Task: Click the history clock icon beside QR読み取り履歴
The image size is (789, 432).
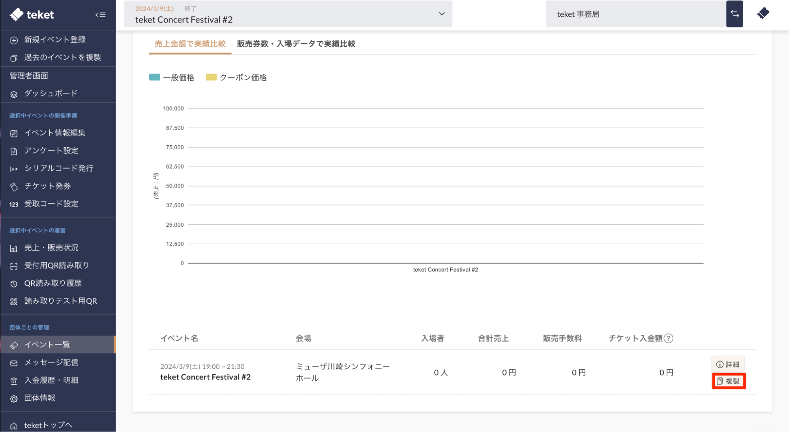Action: [x=14, y=284]
